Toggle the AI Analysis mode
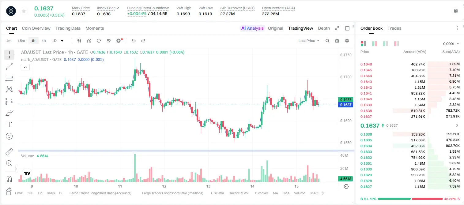Viewport: 464px width, 205px height. pyautogui.click(x=252, y=28)
